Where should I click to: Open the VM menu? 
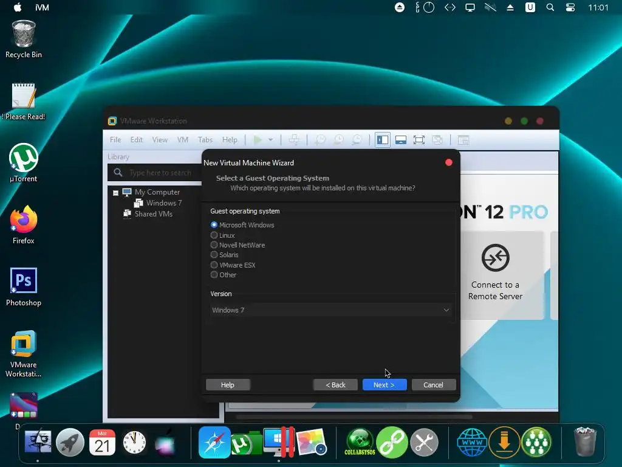pos(182,140)
